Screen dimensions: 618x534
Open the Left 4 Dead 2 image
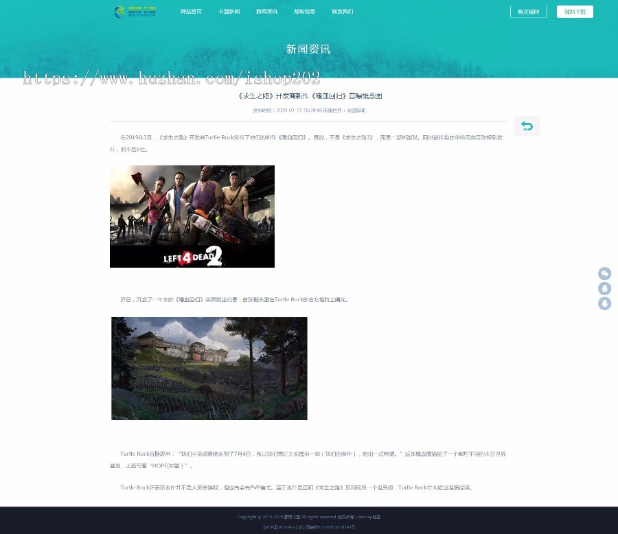point(192,216)
